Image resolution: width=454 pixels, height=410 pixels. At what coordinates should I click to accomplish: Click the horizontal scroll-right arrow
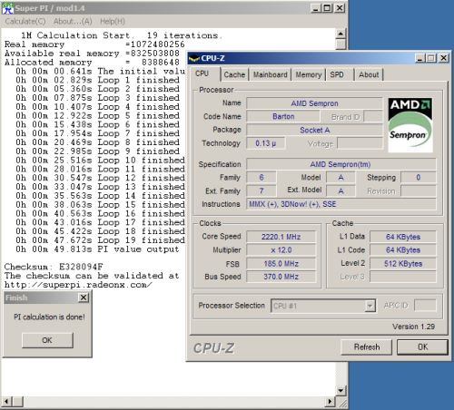coord(331,402)
